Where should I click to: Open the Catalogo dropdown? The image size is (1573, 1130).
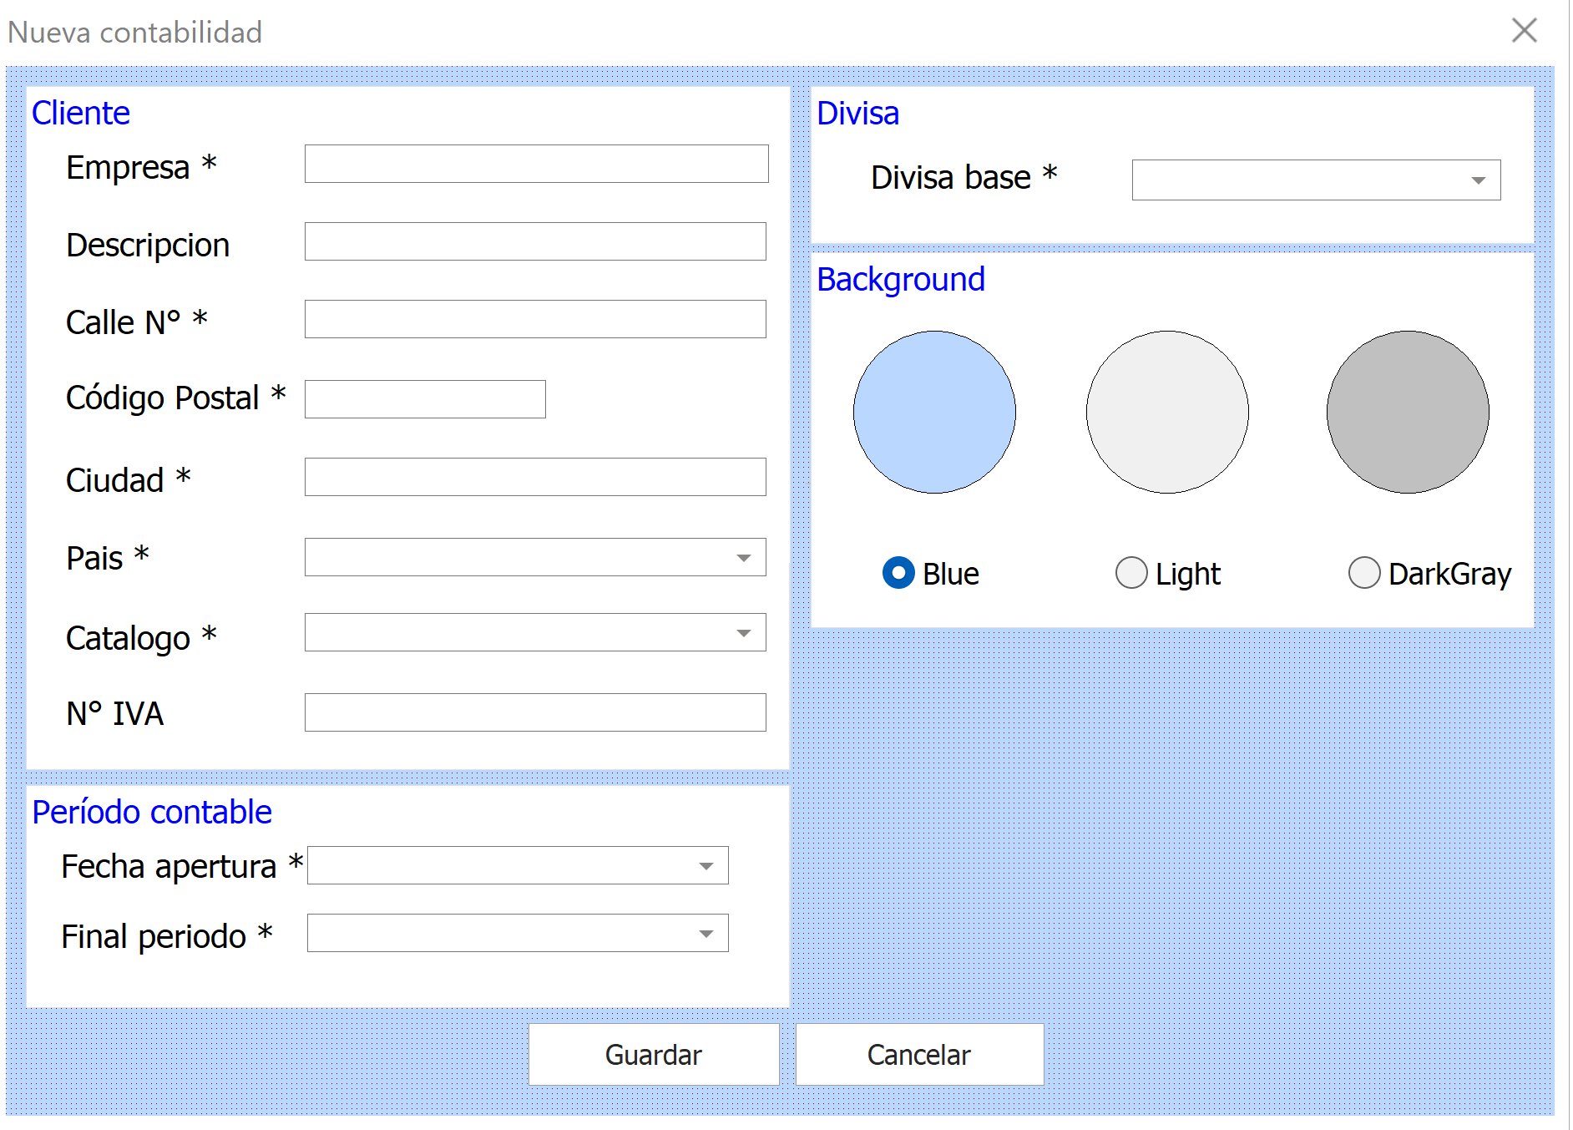[743, 633]
